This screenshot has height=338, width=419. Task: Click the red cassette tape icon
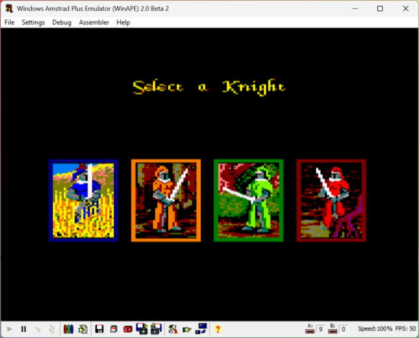point(128,329)
